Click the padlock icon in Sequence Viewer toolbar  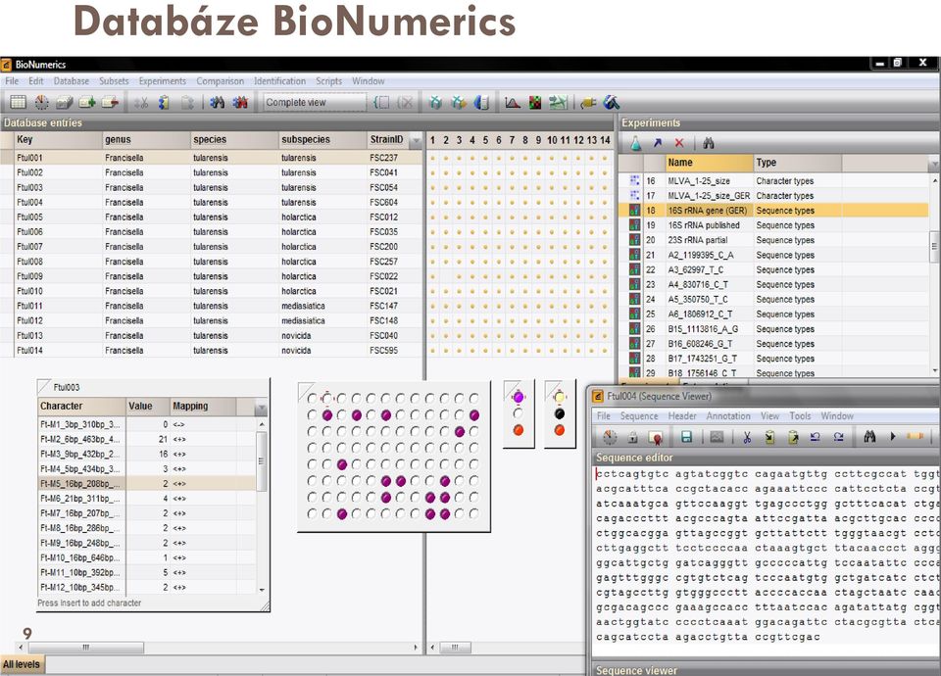(x=632, y=437)
